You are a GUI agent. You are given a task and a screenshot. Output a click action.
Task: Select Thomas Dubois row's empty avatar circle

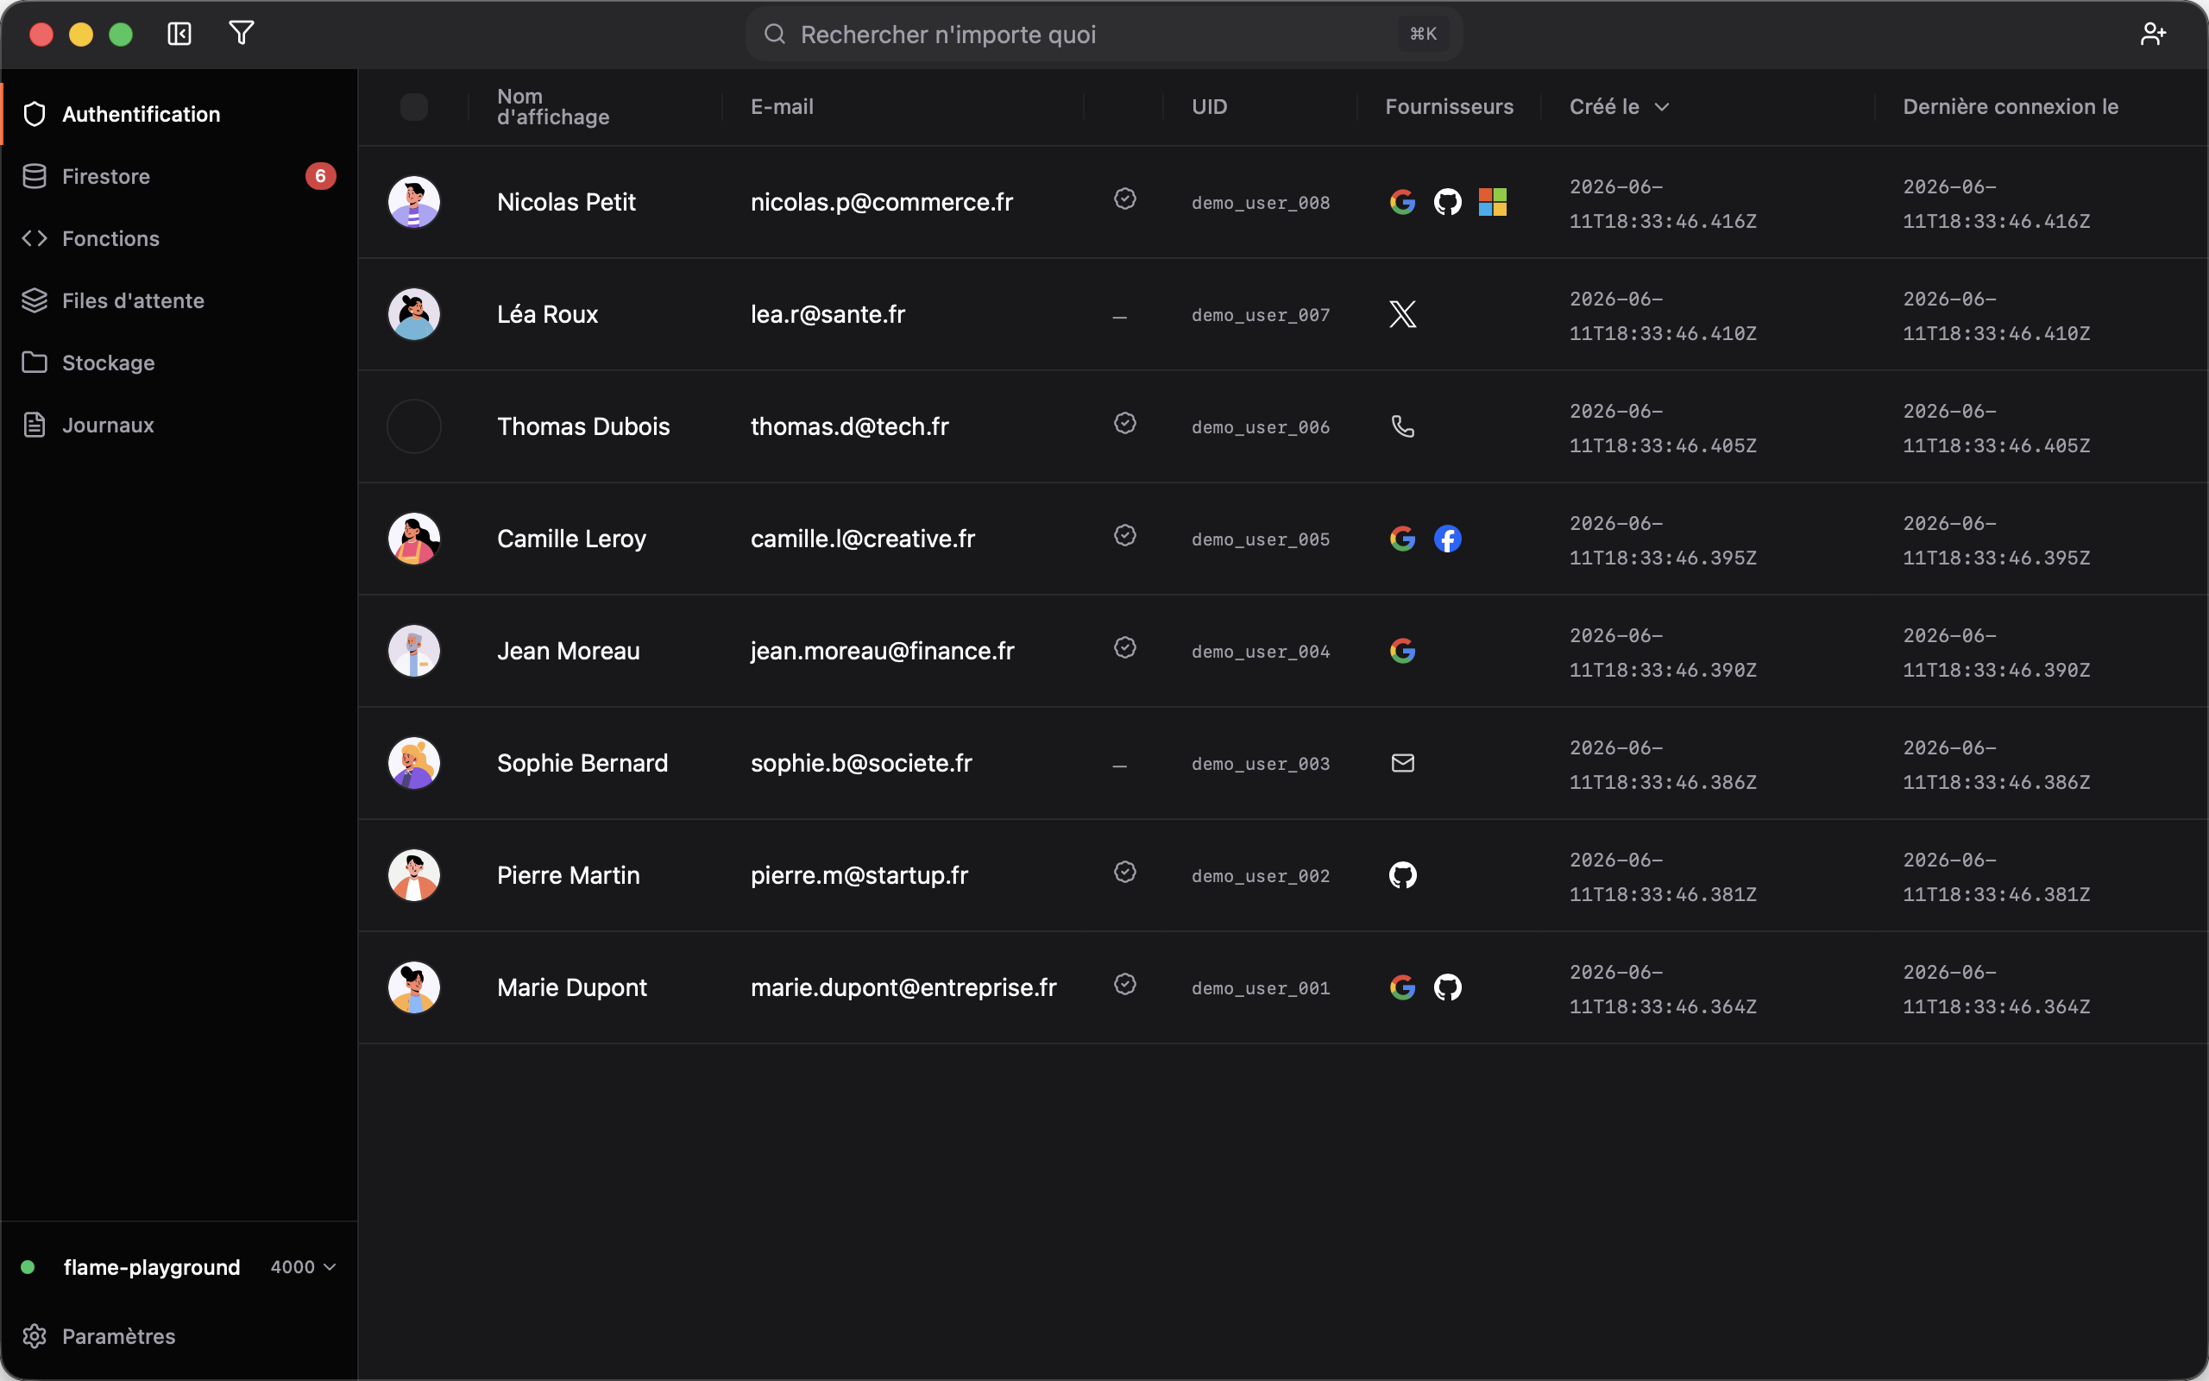[414, 426]
